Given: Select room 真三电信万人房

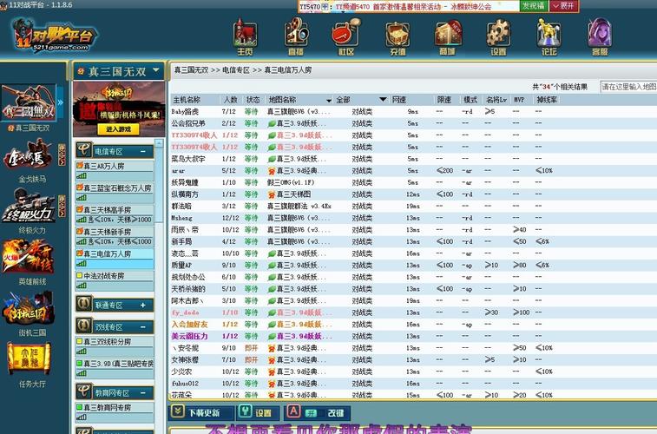Looking at the screenshot, I should pyautogui.click(x=115, y=258).
